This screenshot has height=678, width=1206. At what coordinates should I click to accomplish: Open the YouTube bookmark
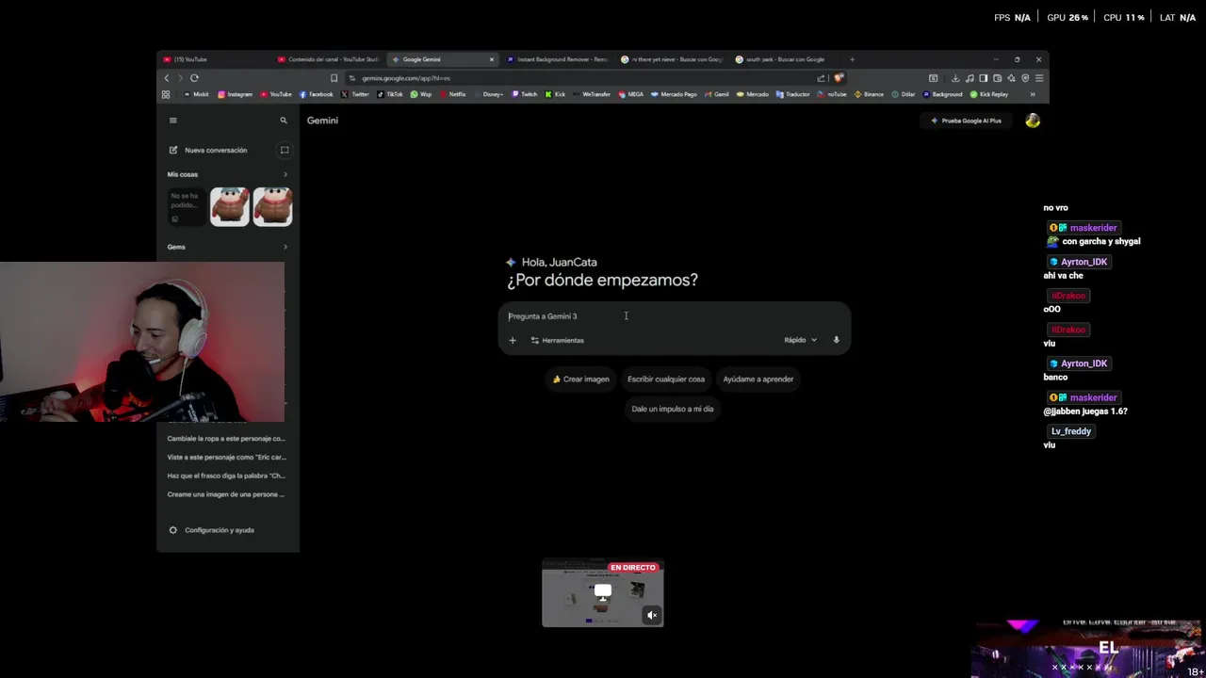pyautogui.click(x=276, y=94)
